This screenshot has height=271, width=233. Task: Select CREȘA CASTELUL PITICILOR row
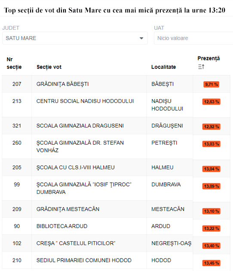coord(116,243)
